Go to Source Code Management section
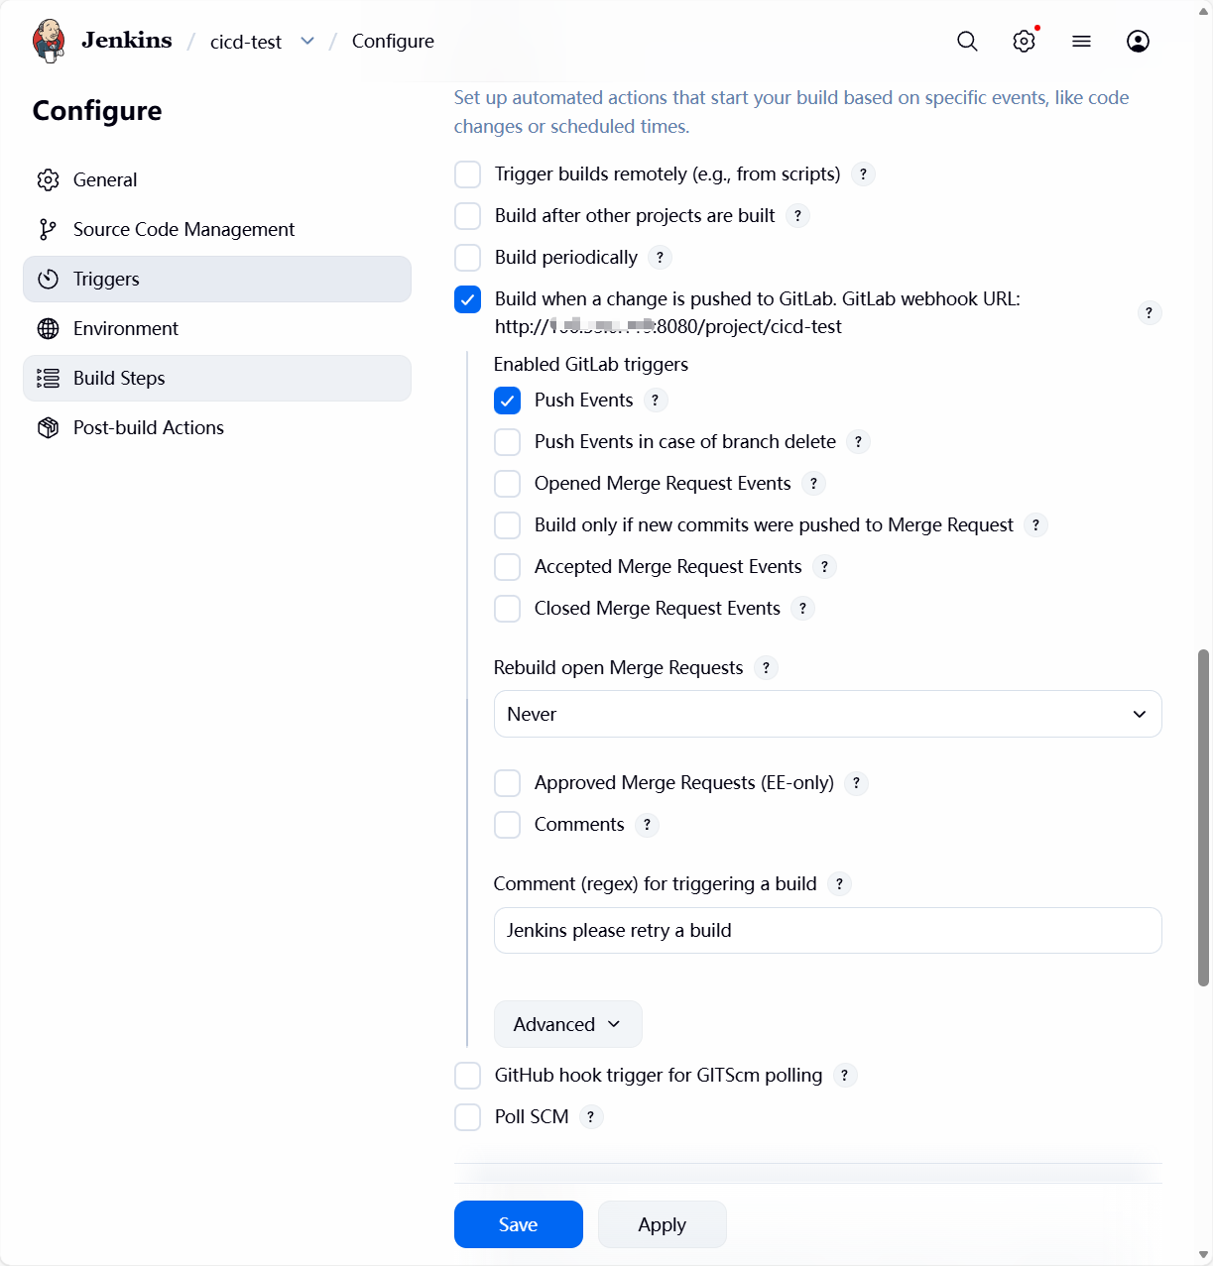1213x1266 pixels. click(216, 229)
